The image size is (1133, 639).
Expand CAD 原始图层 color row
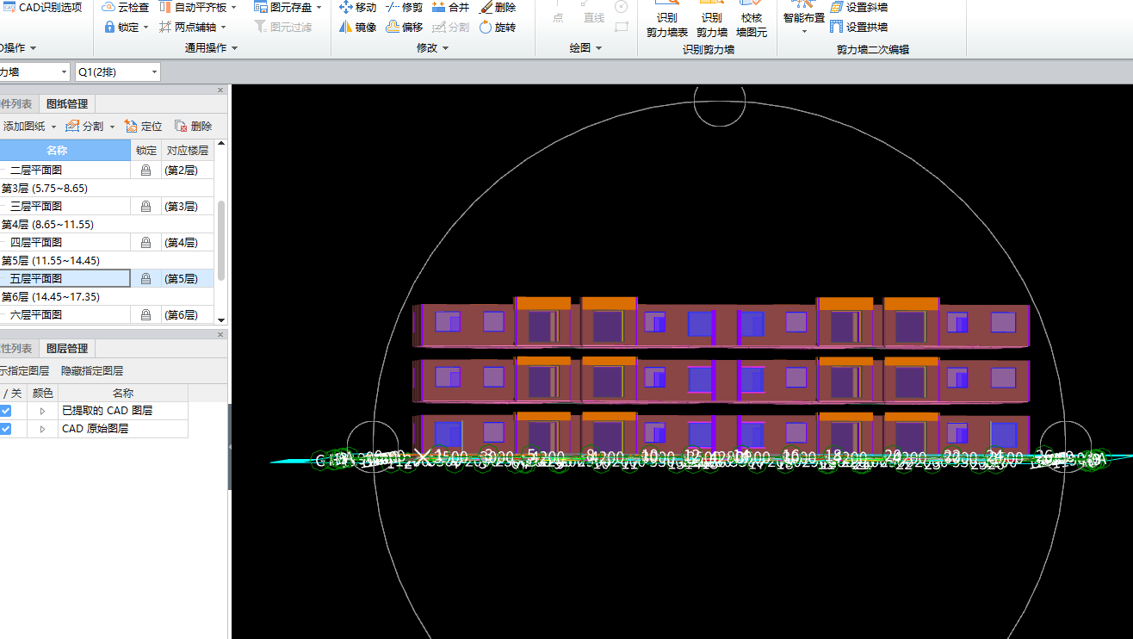point(42,428)
